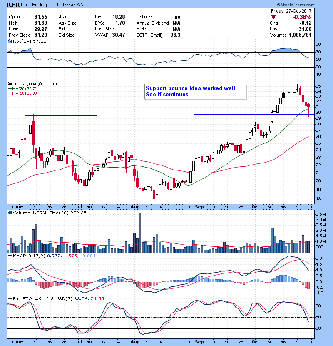This screenshot has height=346, width=333.
Task: Click the SCTR (Small) value 96.3
Action: coord(175,35)
